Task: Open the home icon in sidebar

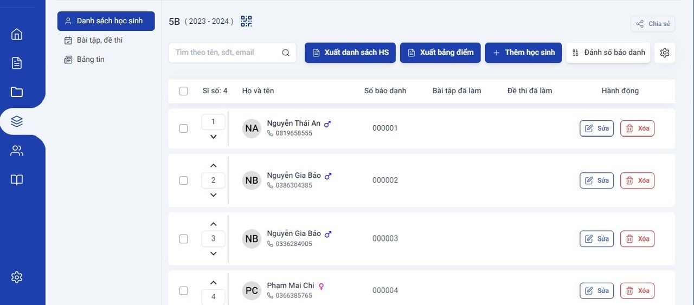Action: click(x=17, y=34)
